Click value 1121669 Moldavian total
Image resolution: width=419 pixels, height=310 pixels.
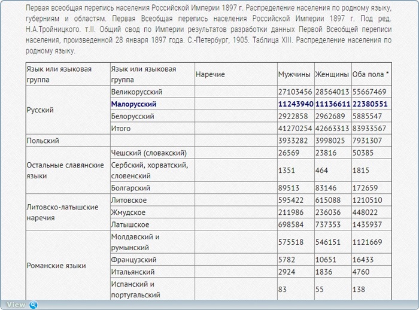367,242
